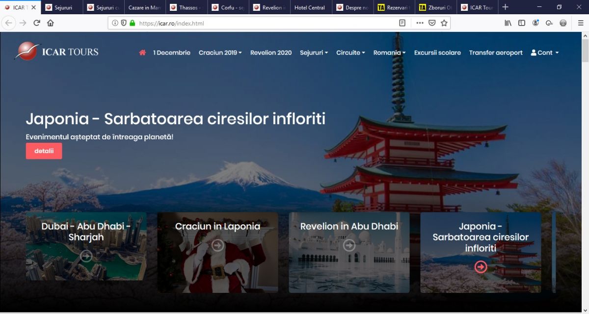Toggle Reader View in address bar
The width and height of the screenshot is (589, 314).
coord(402,23)
